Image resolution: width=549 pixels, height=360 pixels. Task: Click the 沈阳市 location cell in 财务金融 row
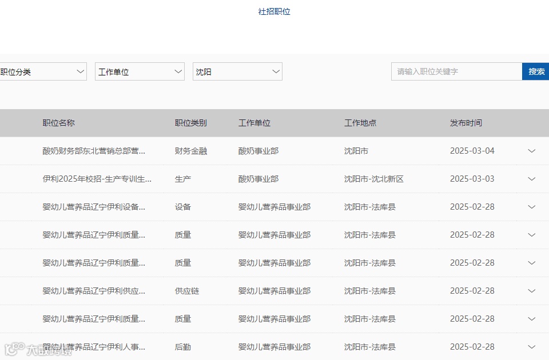coord(356,151)
